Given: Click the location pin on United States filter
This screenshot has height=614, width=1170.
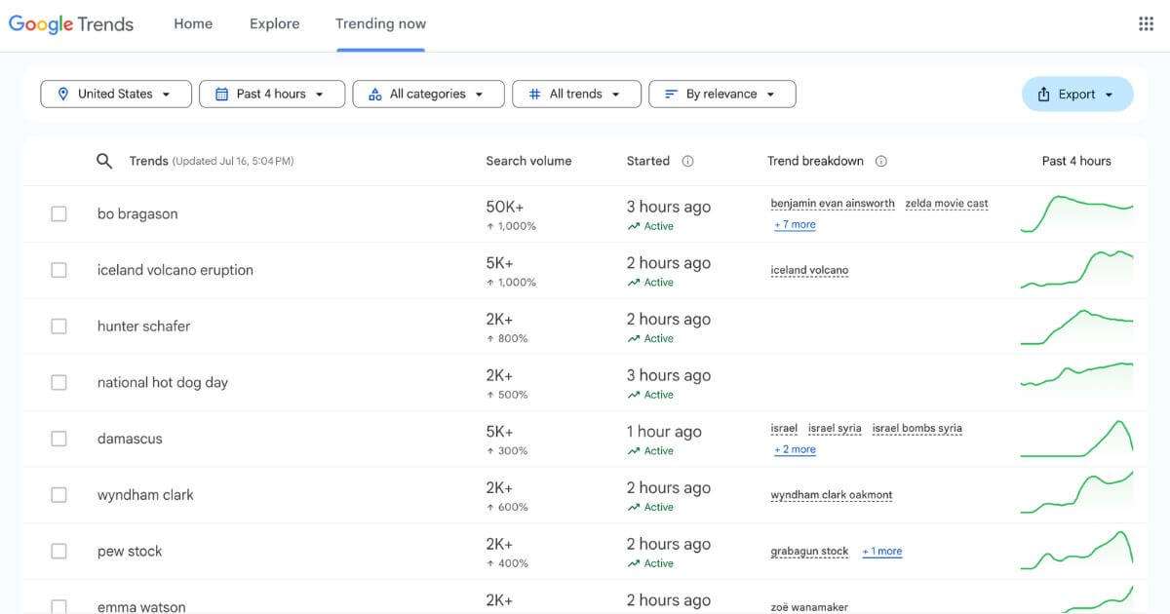Looking at the screenshot, I should [x=62, y=94].
